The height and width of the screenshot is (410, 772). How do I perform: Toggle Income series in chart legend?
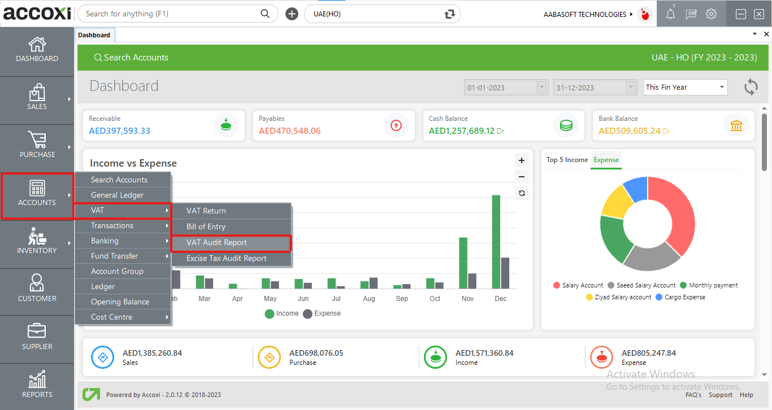pyautogui.click(x=282, y=313)
